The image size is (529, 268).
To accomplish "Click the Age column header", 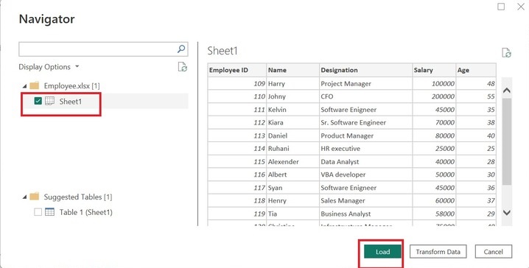I will pyautogui.click(x=476, y=70).
